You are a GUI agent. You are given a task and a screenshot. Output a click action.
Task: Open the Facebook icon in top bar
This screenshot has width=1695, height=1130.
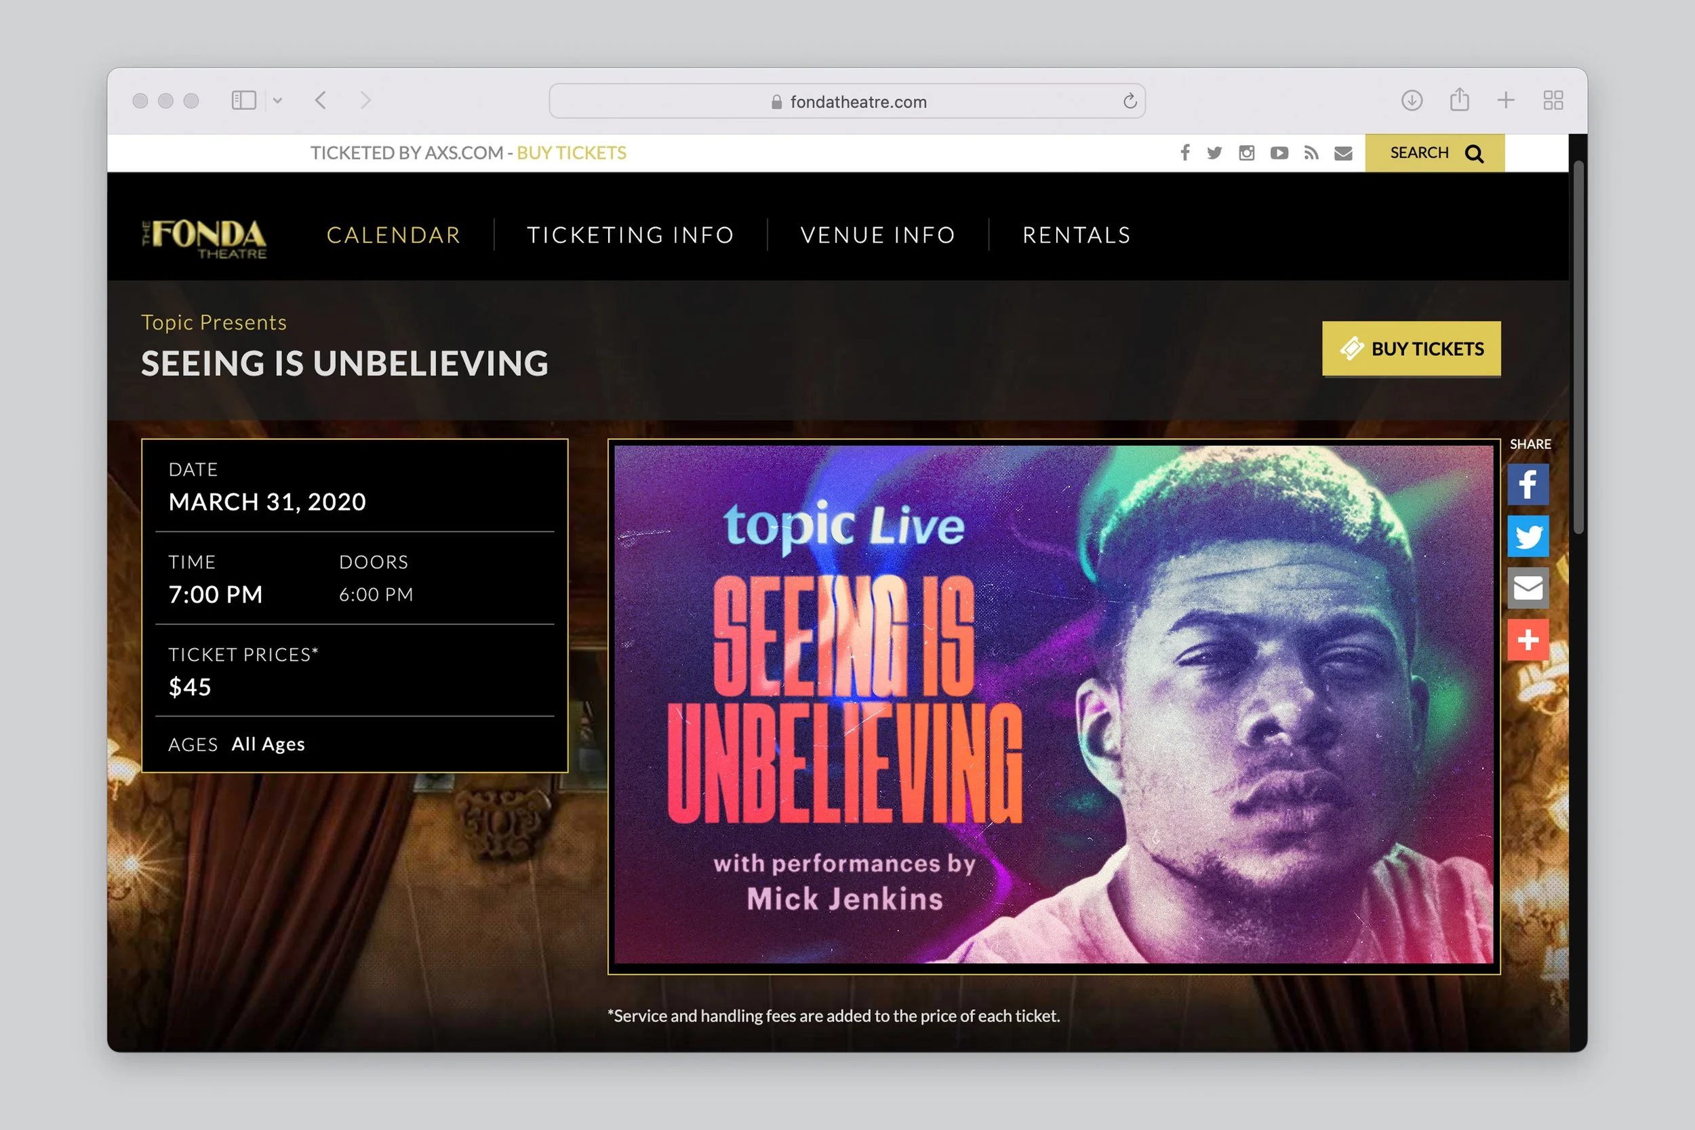coord(1184,153)
